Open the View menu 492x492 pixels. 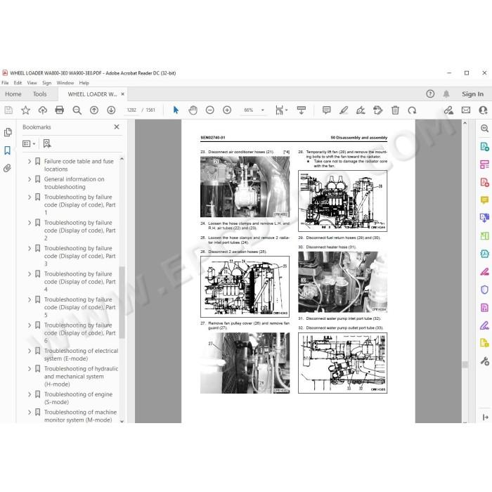click(x=32, y=83)
